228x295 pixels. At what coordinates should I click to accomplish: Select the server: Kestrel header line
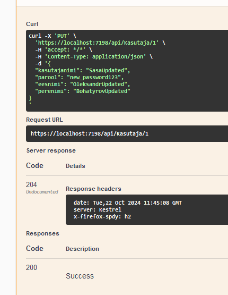click(x=98, y=209)
